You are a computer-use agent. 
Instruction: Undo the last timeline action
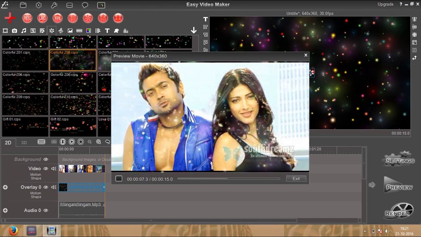[108, 142]
